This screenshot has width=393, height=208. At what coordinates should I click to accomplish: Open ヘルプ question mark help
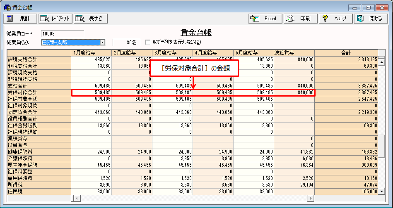pyautogui.click(x=325, y=19)
